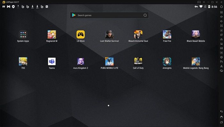Click the person-shaped icon in the sidebar
Screen dimensions: 224x127
[x=221, y=66]
